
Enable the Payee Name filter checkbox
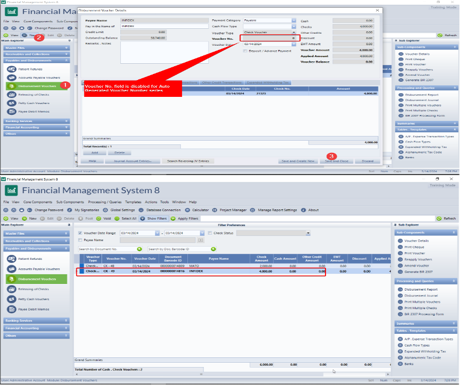(80, 240)
